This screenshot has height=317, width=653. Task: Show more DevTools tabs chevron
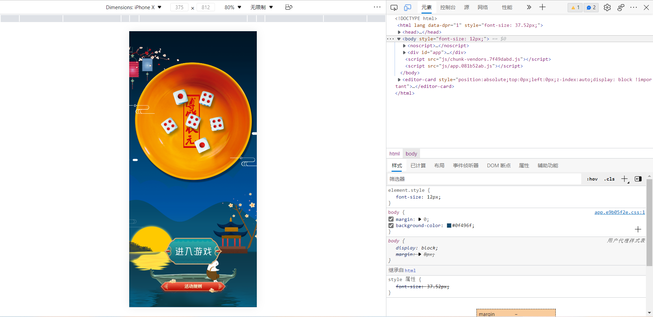coord(529,7)
